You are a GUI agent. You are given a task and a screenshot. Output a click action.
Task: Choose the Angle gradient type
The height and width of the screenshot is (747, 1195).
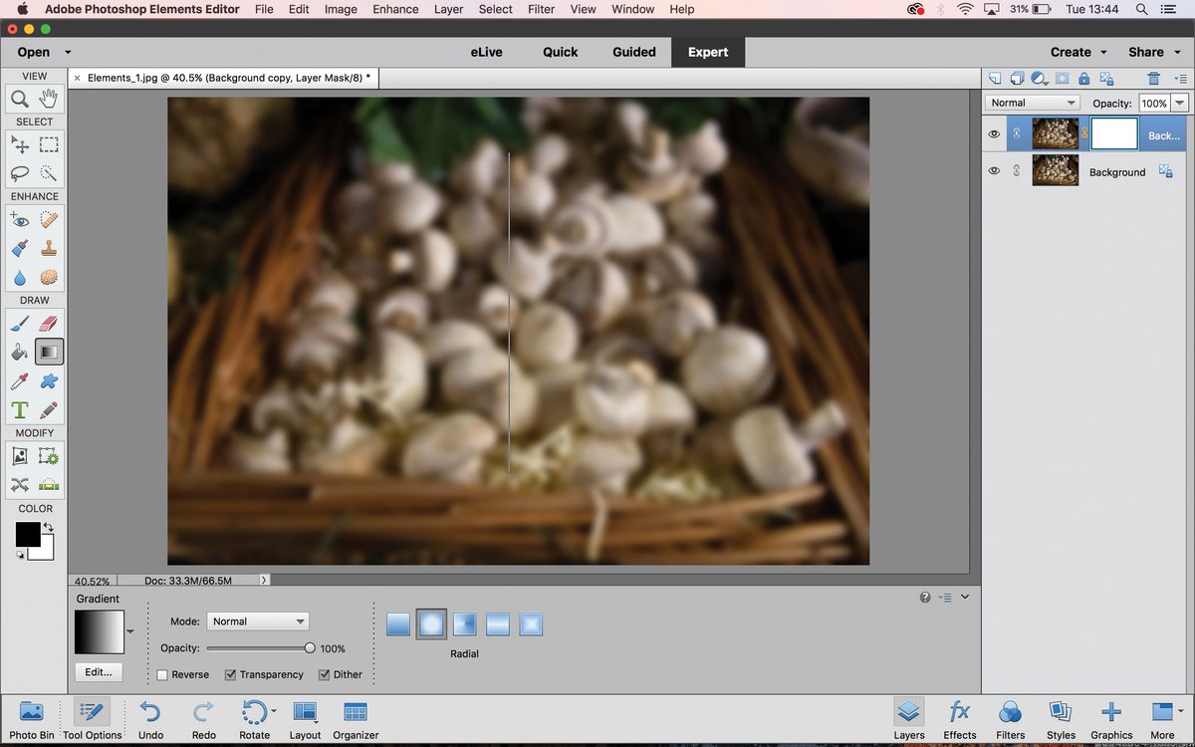pos(464,624)
